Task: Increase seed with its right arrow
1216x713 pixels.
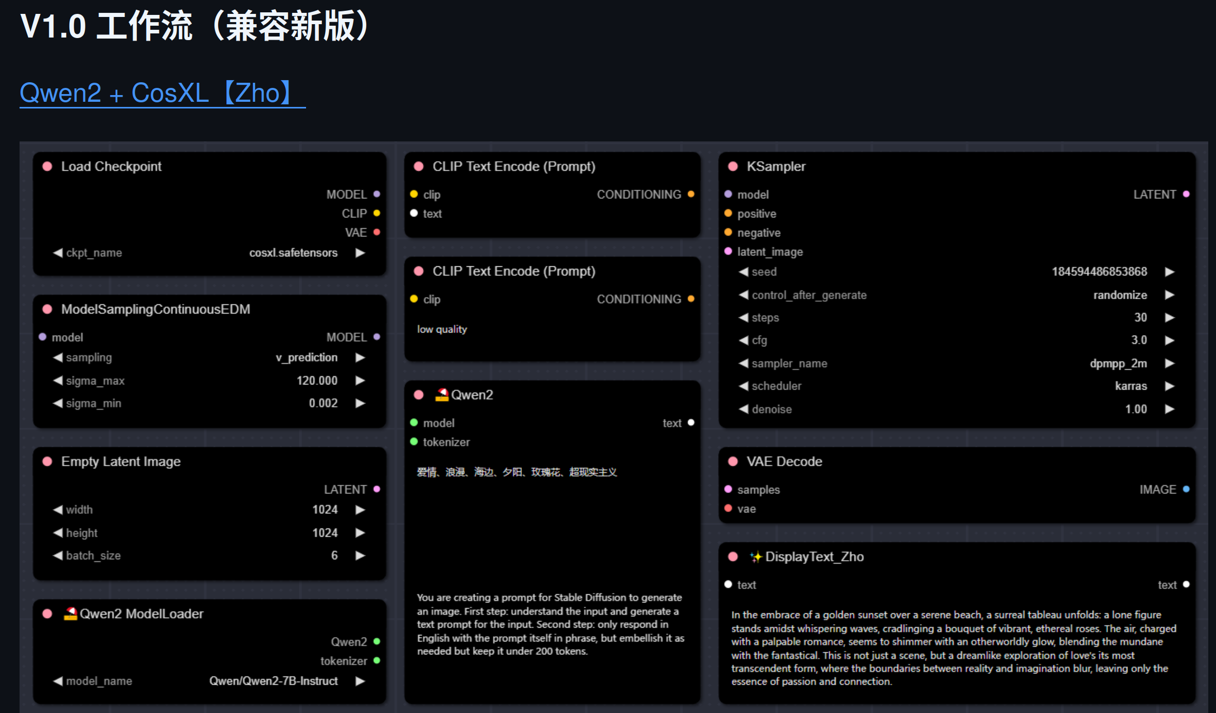Action: point(1170,272)
